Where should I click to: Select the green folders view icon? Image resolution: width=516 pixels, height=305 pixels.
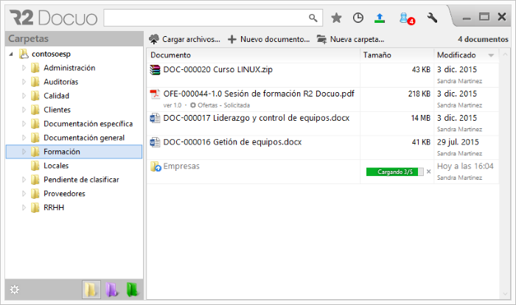[x=132, y=290]
